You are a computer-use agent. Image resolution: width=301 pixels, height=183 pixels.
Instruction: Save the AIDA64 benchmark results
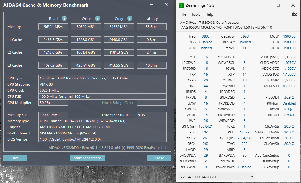tap(15, 158)
